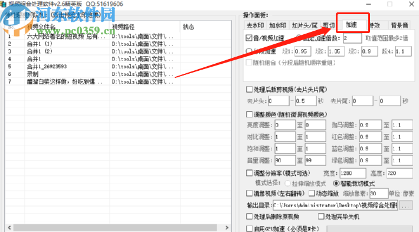Click the 状态 column header
Image resolution: width=419 pixels, height=232 pixels.
(205, 27)
